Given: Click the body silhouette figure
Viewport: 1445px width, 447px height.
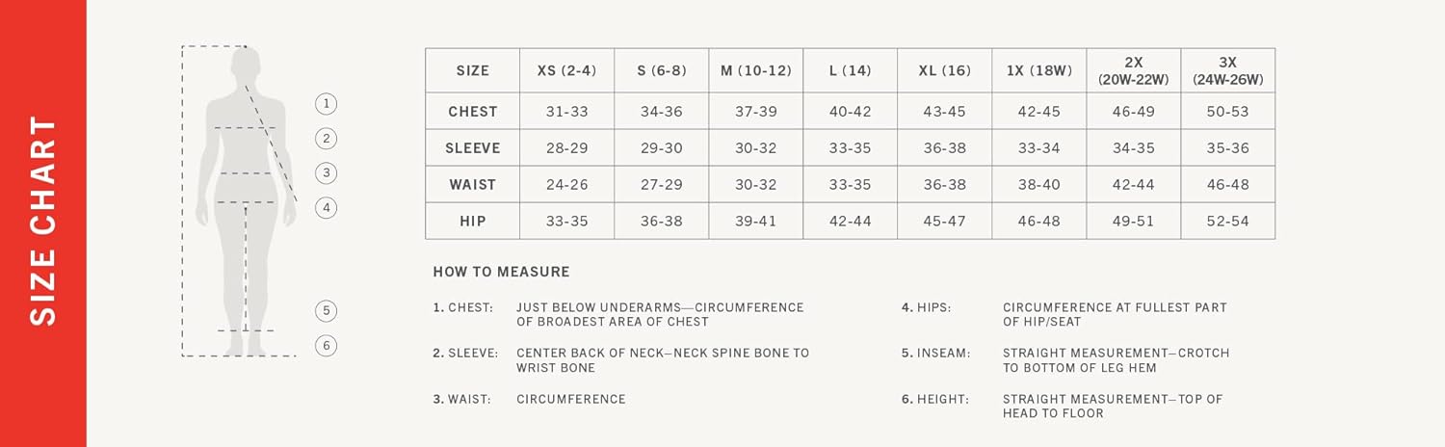Looking at the screenshot, I should coord(244,193).
